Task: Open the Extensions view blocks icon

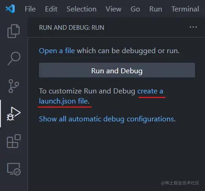Action: coord(14,141)
